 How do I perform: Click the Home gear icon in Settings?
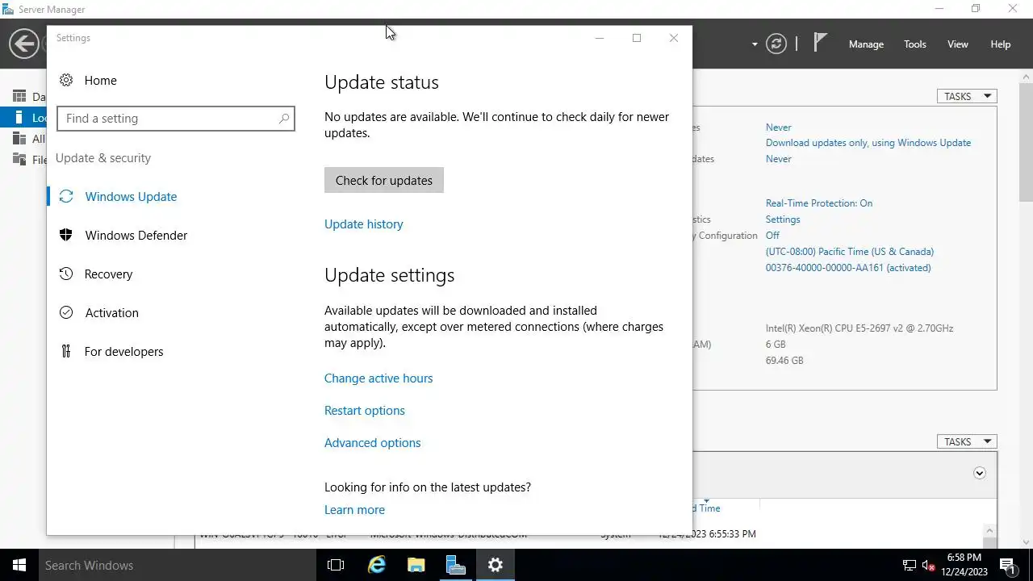66,80
